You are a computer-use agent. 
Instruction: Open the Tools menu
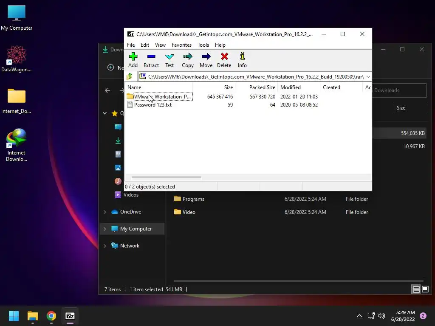pos(203,45)
